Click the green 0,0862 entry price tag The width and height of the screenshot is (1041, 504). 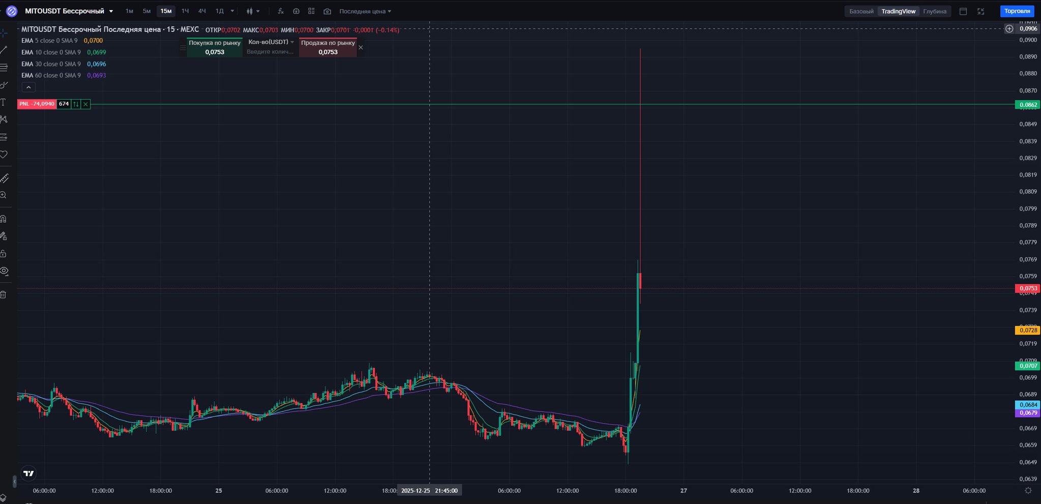click(1028, 105)
